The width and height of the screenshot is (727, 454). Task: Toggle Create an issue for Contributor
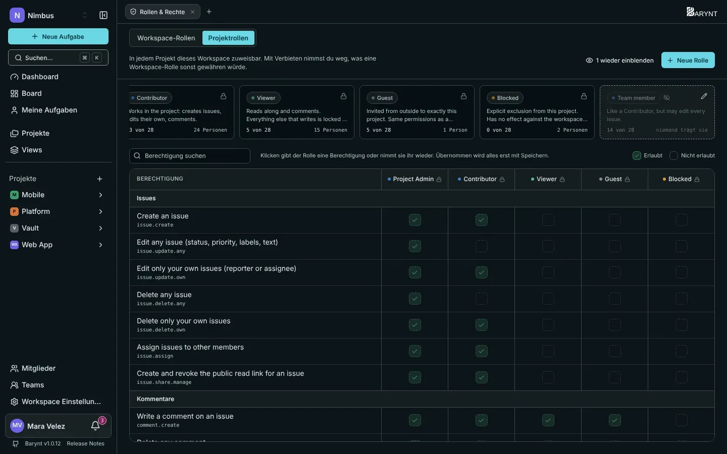coord(482,220)
